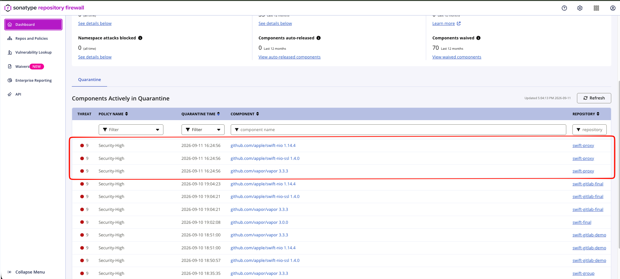620x279 pixels.
Task: Open the help question mark icon
Action: [x=564, y=8]
